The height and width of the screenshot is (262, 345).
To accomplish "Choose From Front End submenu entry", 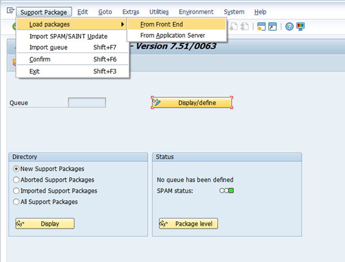I will point(176,24).
